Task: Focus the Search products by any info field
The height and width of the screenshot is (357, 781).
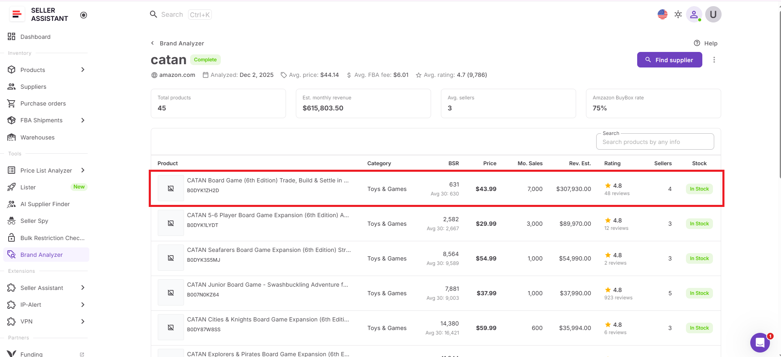Action: [x=655, y=142]
